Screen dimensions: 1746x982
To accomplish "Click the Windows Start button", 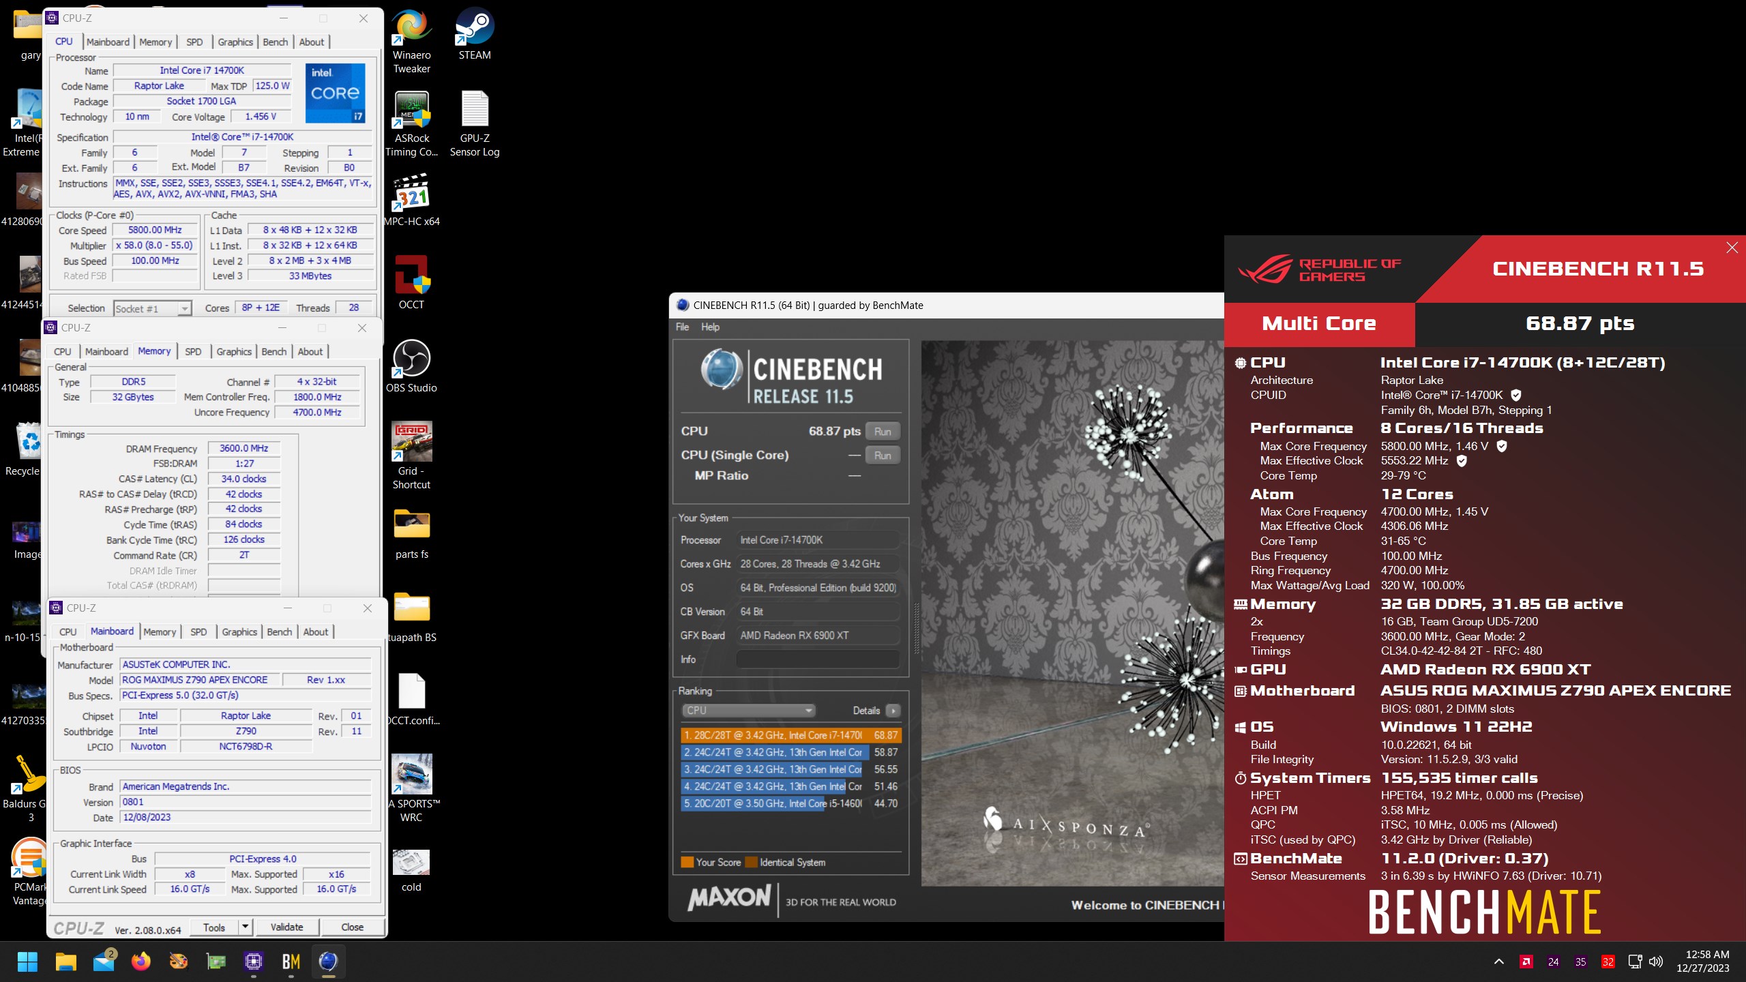I will [x=27, y=962].
